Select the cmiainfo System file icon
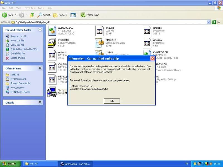The height and width of the screenshot is (167, 223). (147, 43)
